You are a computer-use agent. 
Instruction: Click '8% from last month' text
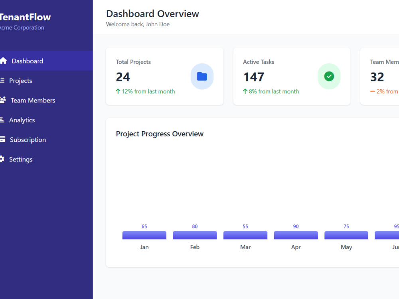click(x=274, y=91)
